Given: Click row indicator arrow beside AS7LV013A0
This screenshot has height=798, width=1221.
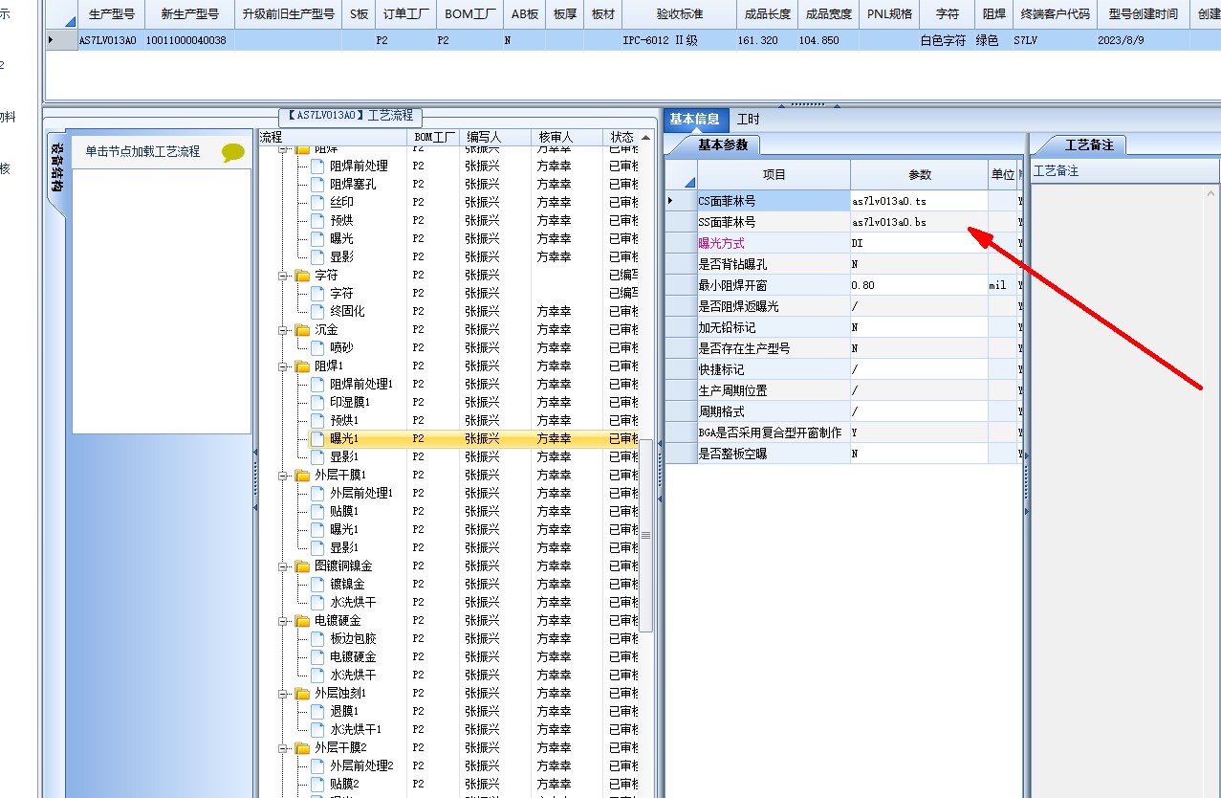Looking at the screenshot, I should tap(51, 40).
